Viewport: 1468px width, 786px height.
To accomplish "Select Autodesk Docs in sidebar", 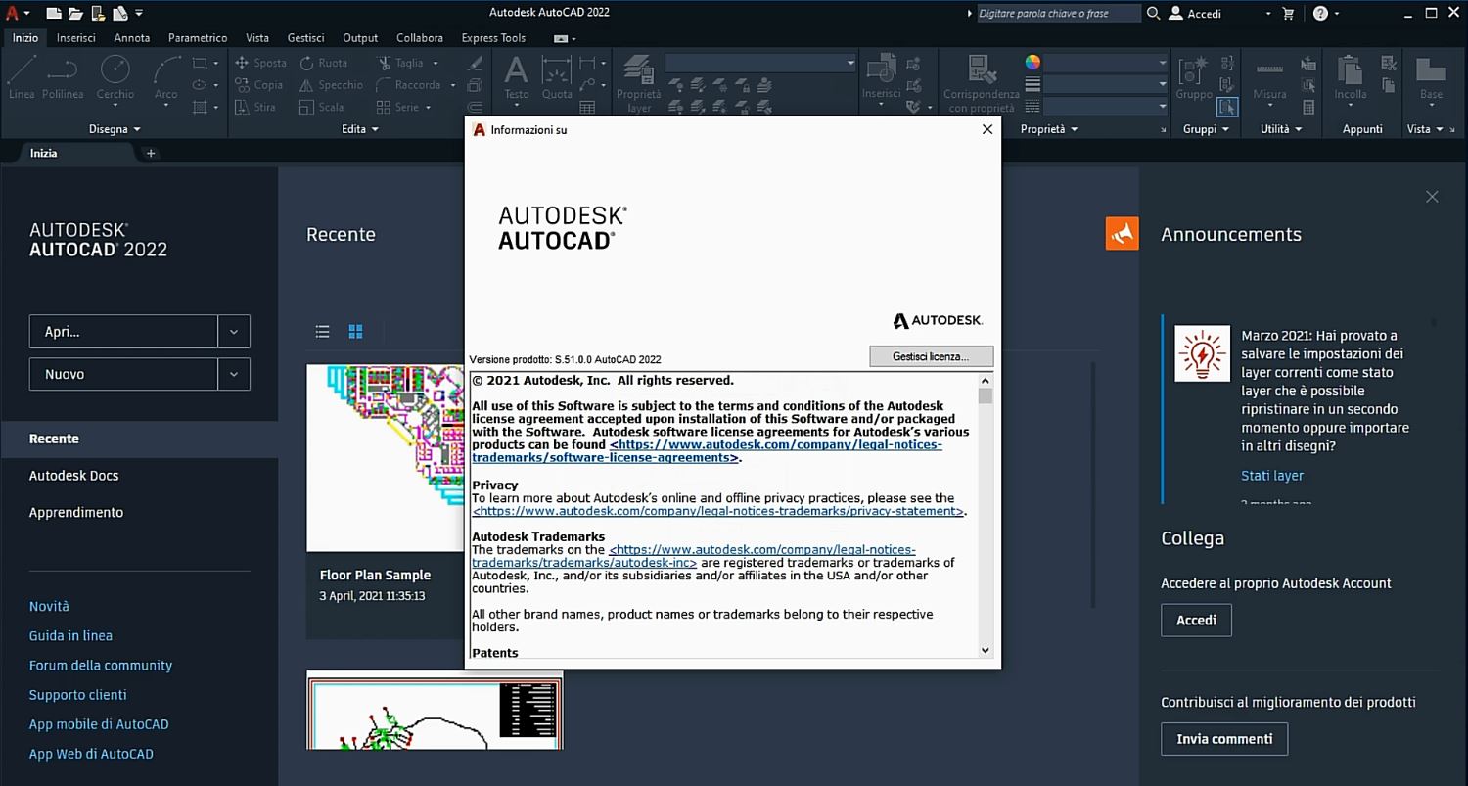I will click(x=74, y=476).
